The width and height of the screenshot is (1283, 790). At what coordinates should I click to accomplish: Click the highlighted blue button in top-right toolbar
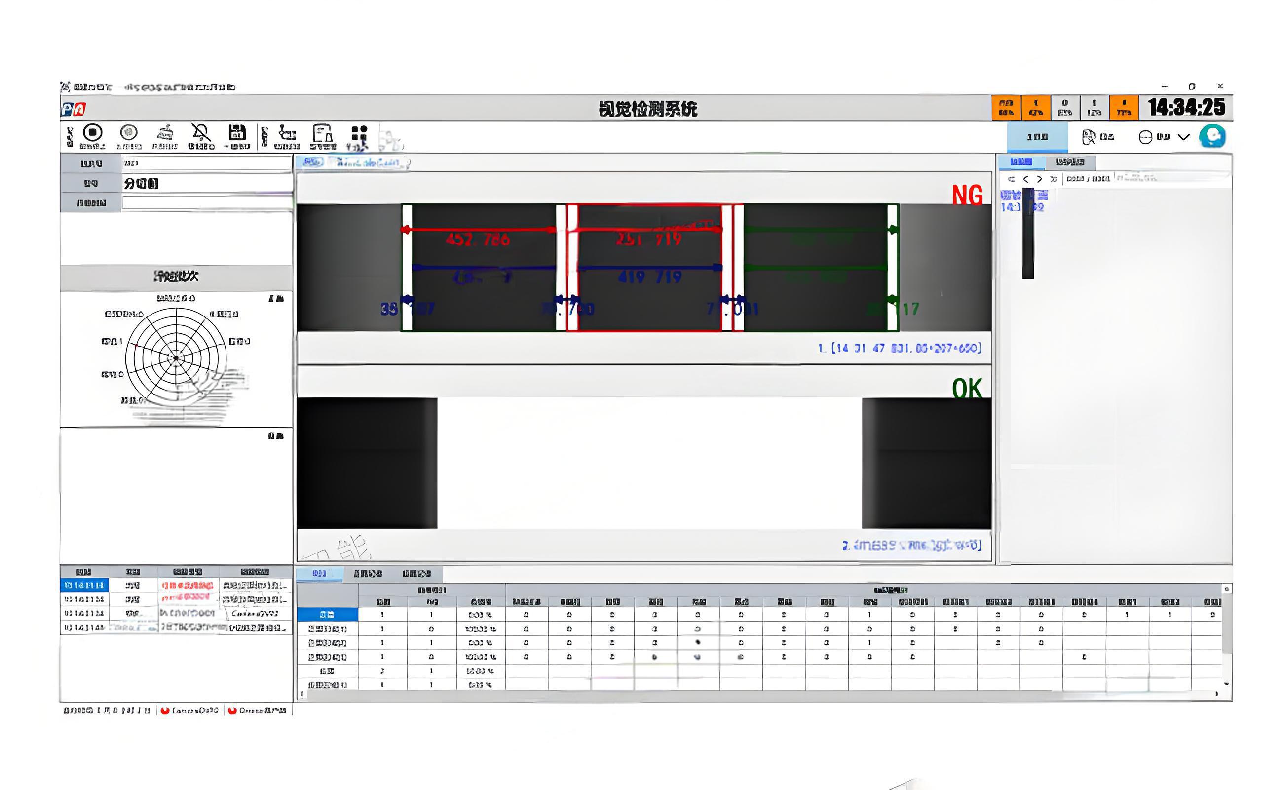[x=1037, y=137]
